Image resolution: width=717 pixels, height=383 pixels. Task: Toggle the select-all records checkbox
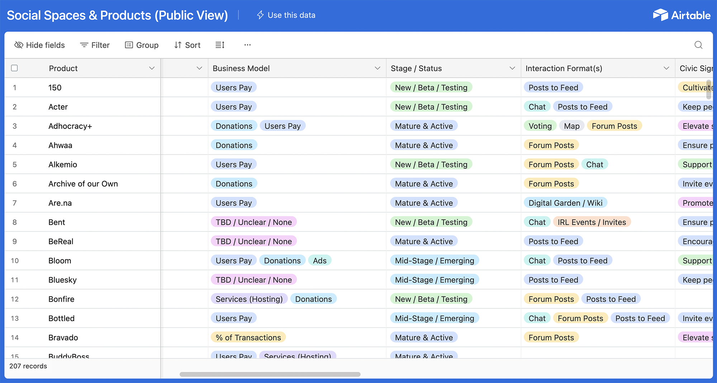click(x=14, y=68)
